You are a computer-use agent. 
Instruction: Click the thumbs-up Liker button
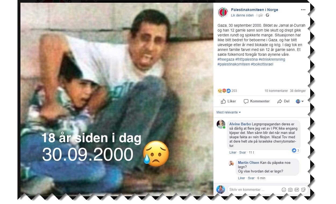click(x=228, y=101)
